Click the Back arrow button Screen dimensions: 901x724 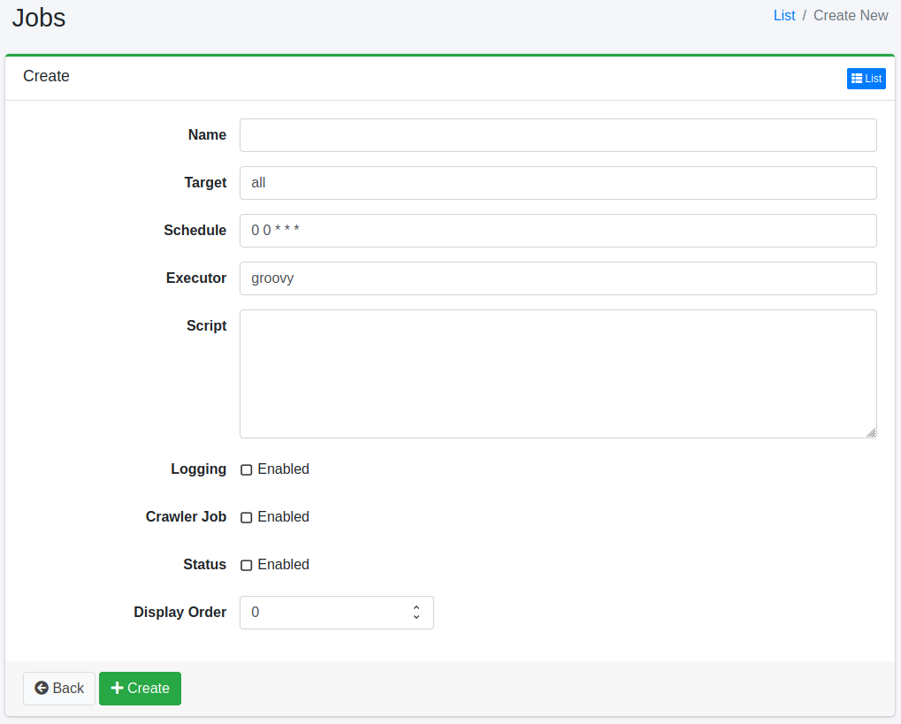point(59,689)
